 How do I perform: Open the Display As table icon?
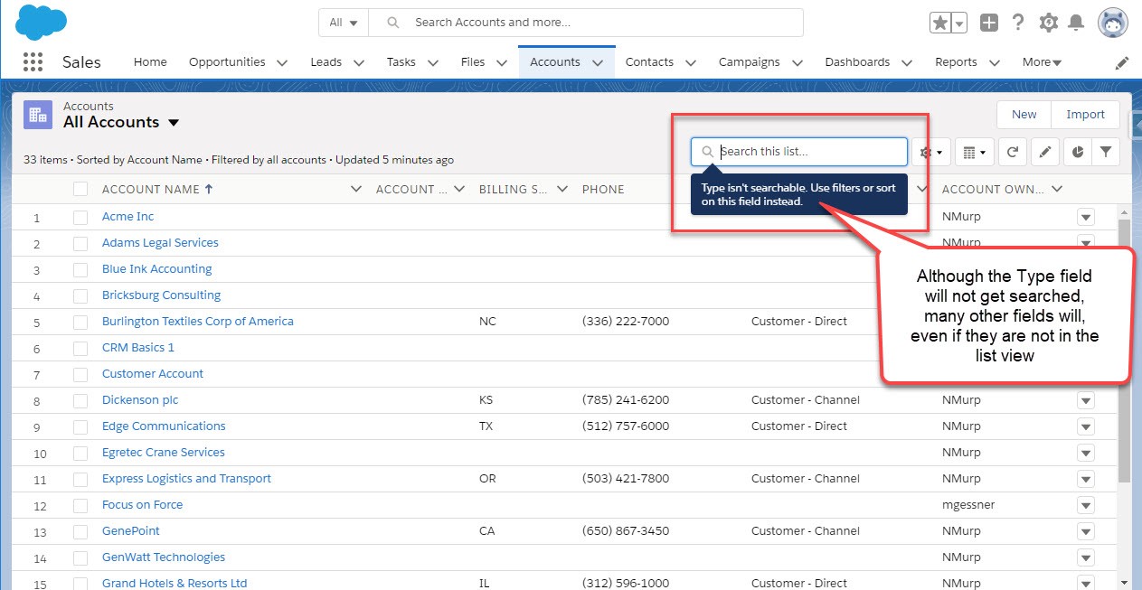pyautogui.click(x=974, y=153)
